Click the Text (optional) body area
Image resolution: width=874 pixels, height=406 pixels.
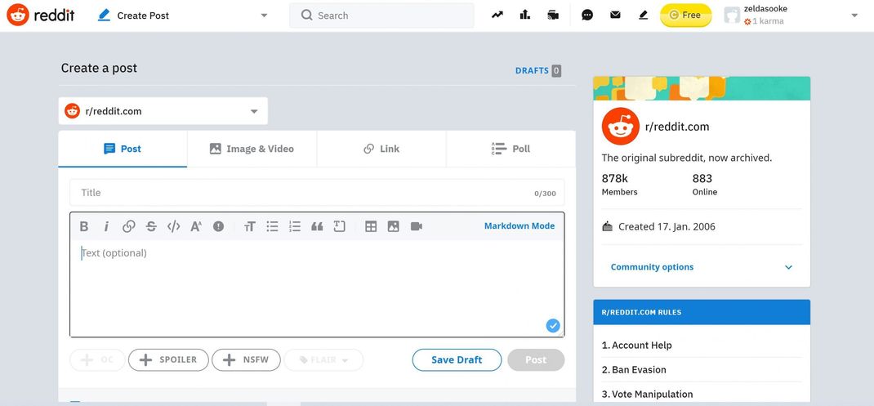317,288
